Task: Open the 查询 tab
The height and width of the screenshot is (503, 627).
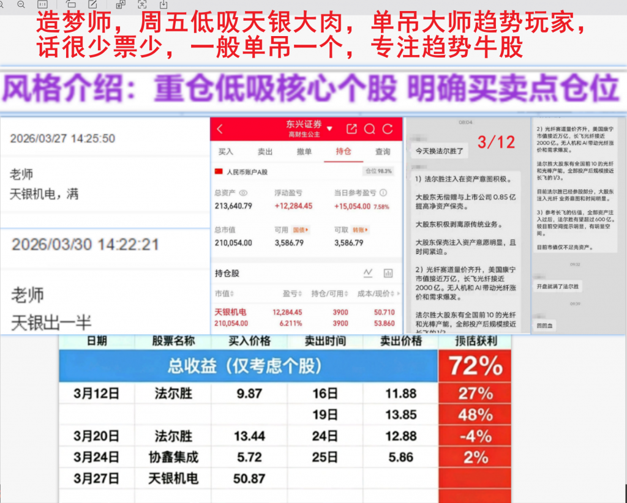Action: click(x=383, y=152)
